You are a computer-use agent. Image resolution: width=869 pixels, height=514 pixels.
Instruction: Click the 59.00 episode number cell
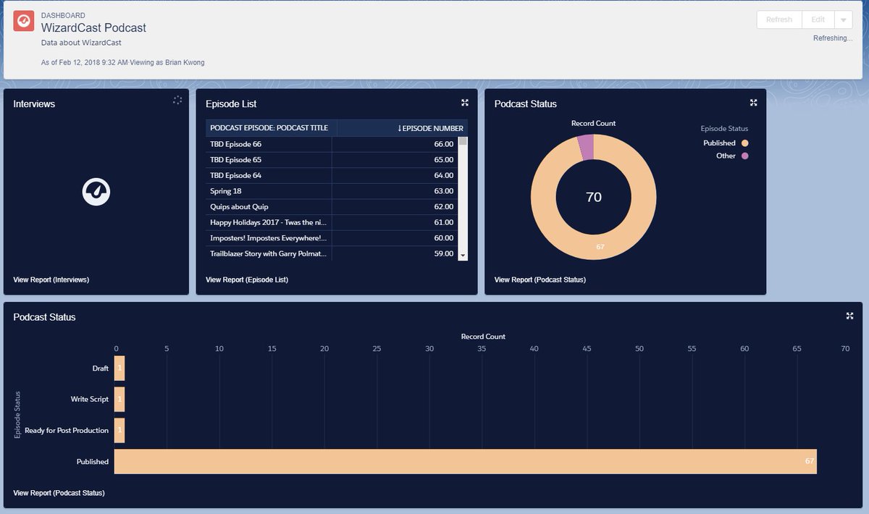pos(395,253)
